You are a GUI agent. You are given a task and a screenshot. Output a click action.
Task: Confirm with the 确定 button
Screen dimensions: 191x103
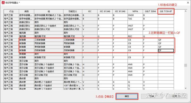(127, 96)
